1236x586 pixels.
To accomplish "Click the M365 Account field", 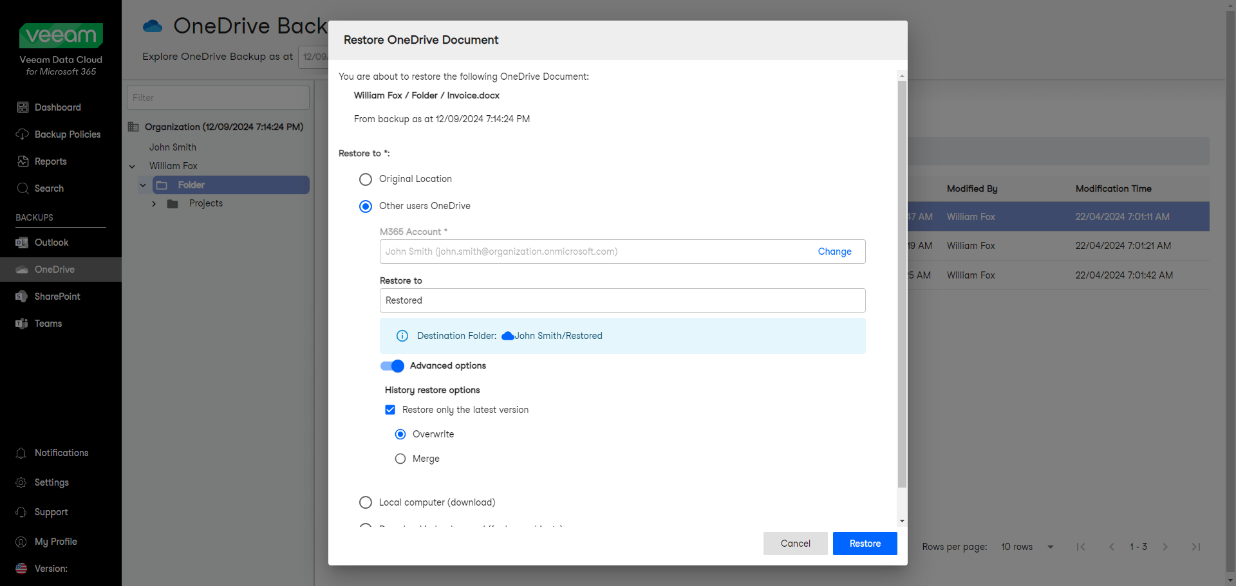I will (x=623, y=252).
